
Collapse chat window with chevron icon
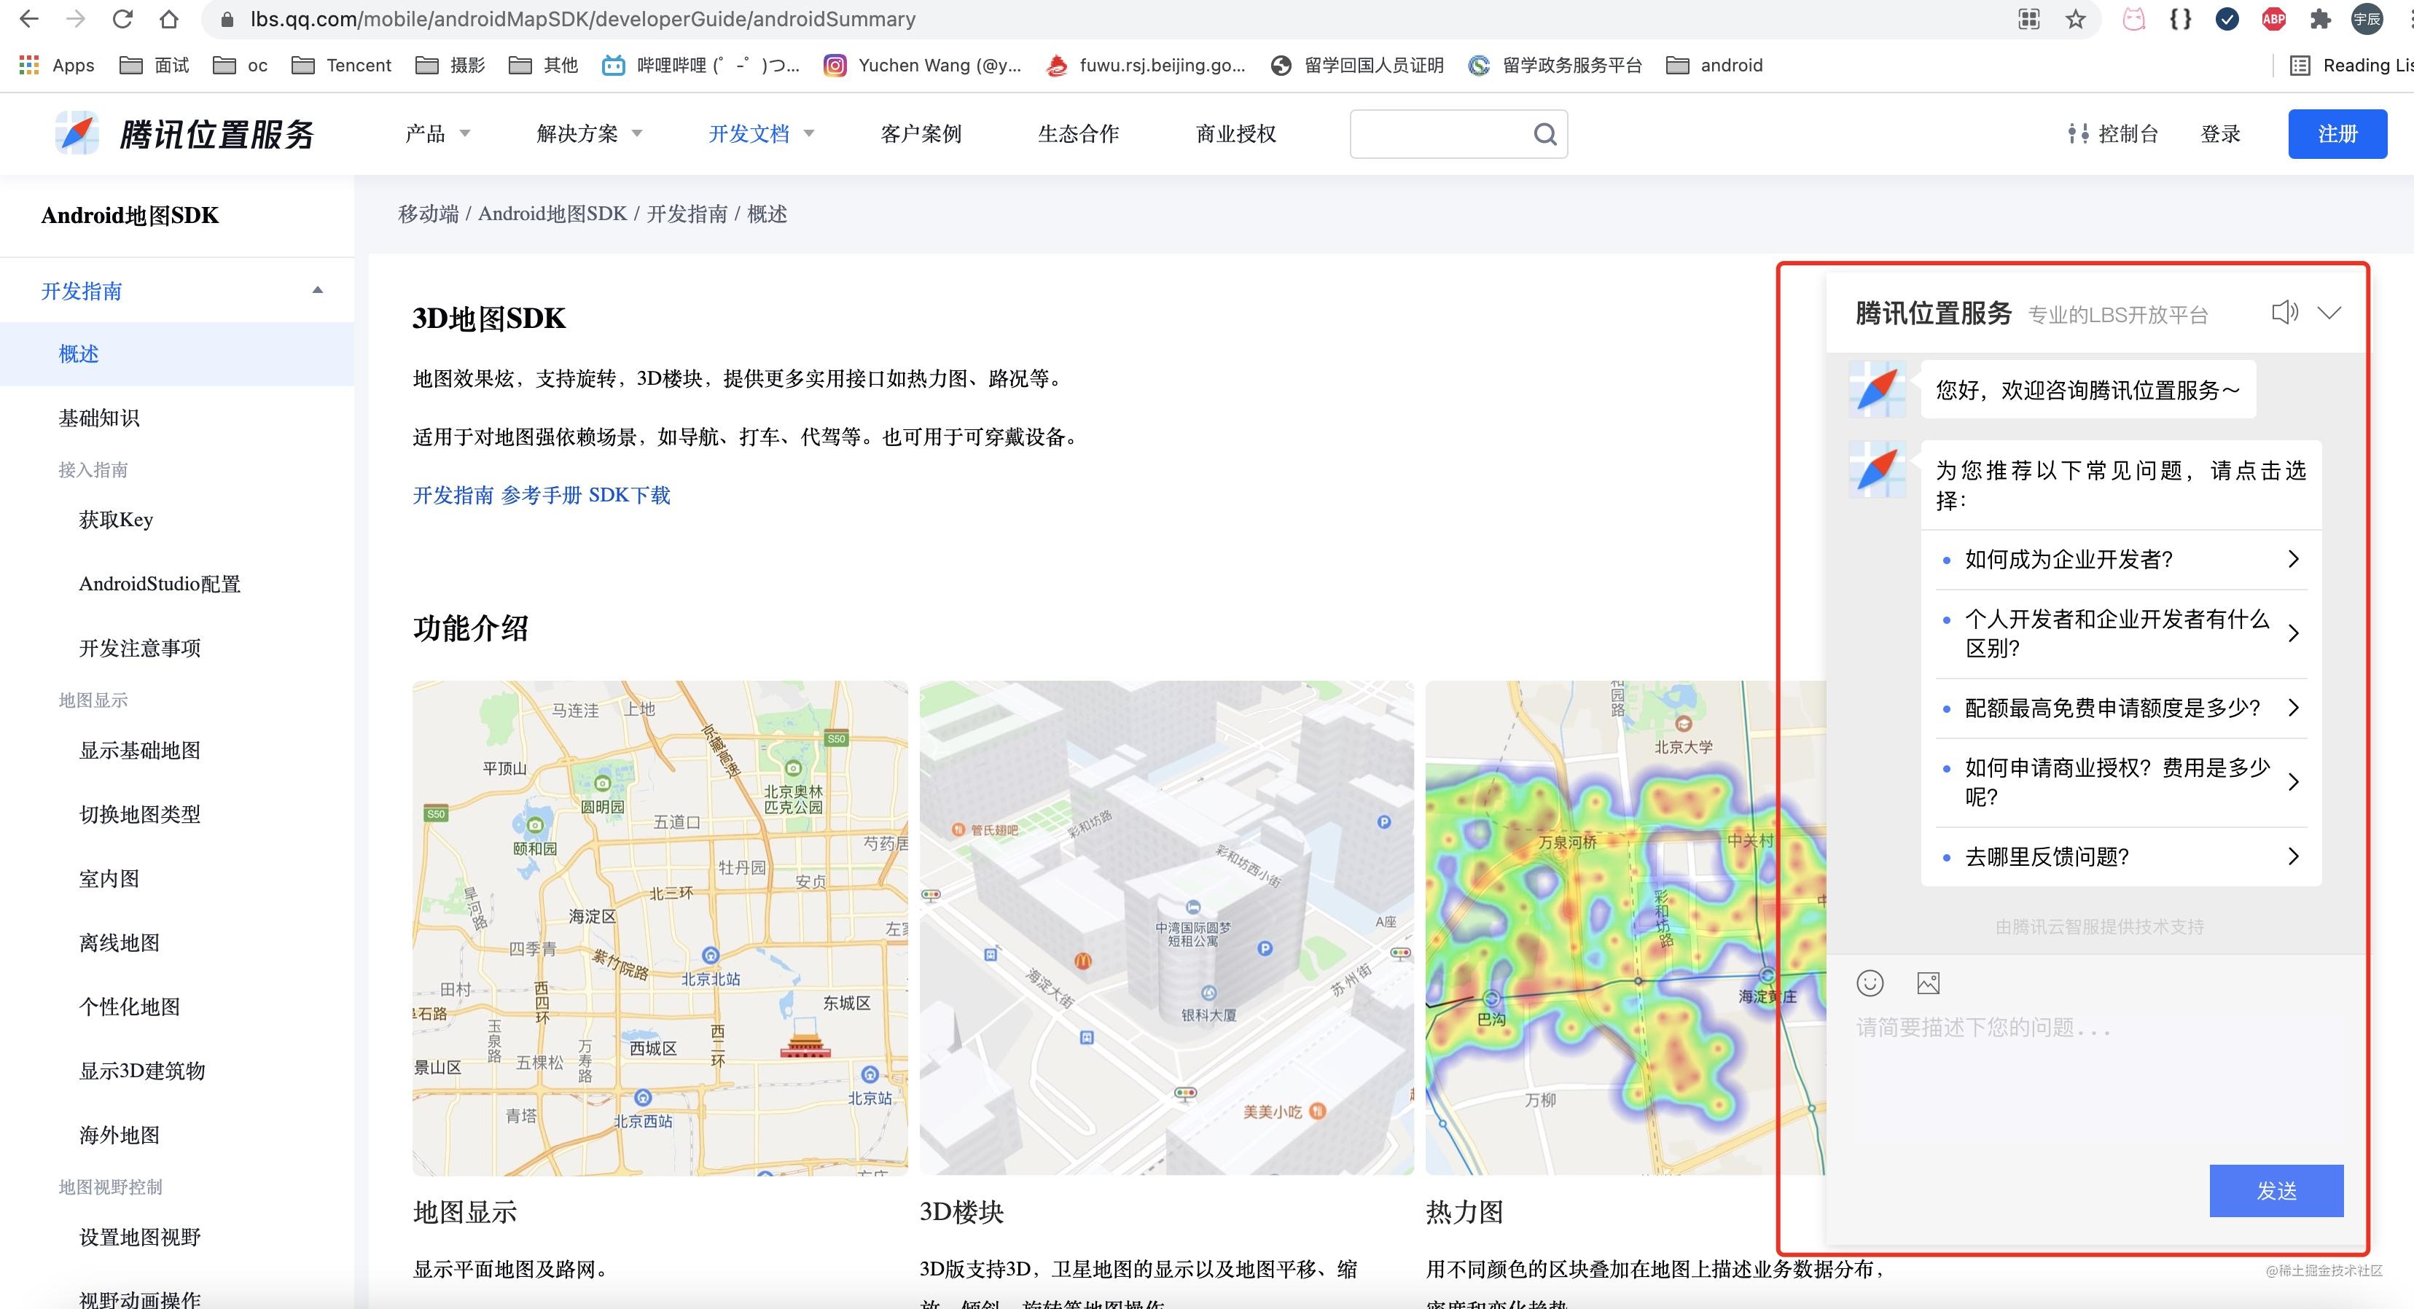(2329, 312)
